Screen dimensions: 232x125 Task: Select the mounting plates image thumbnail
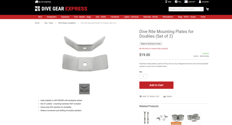pos(84,89)
